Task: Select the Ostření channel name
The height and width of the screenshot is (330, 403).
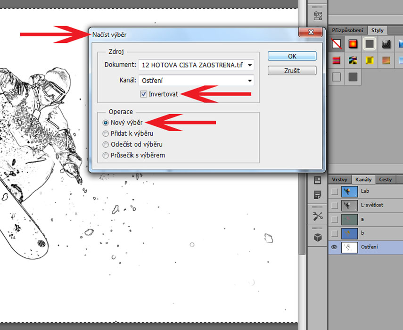Action: (370, 247)
